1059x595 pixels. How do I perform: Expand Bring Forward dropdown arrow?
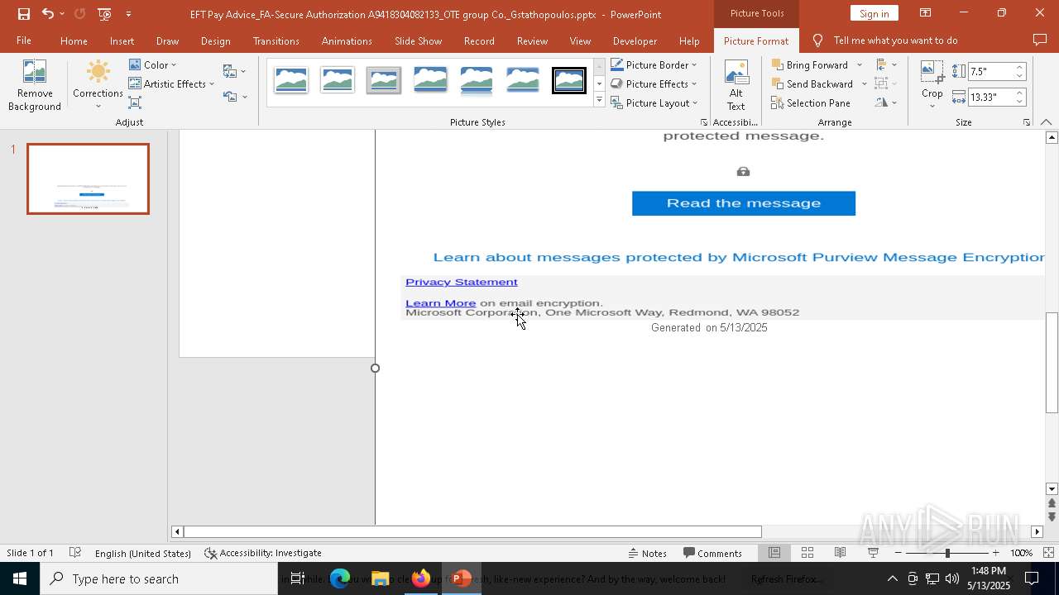click(860, 64)
